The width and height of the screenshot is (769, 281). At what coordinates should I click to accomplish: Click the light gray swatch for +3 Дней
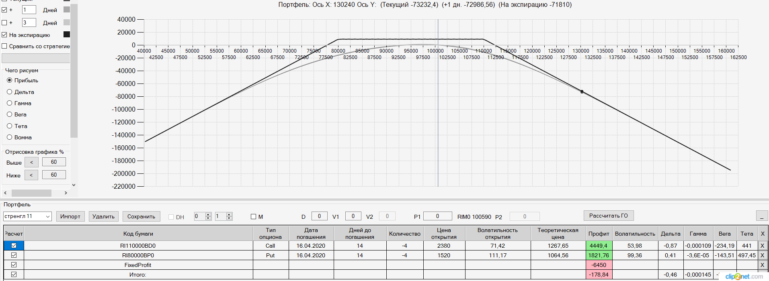point(67,22)
